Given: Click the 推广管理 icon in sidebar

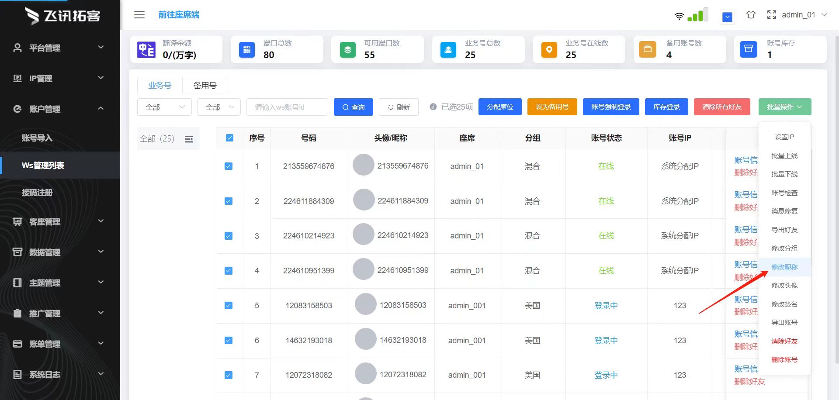Looking at the screenshot, I should pos(17,313).
